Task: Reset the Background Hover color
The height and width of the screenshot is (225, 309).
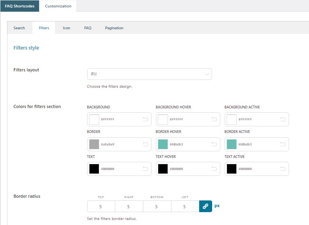Action: [214, 119]
